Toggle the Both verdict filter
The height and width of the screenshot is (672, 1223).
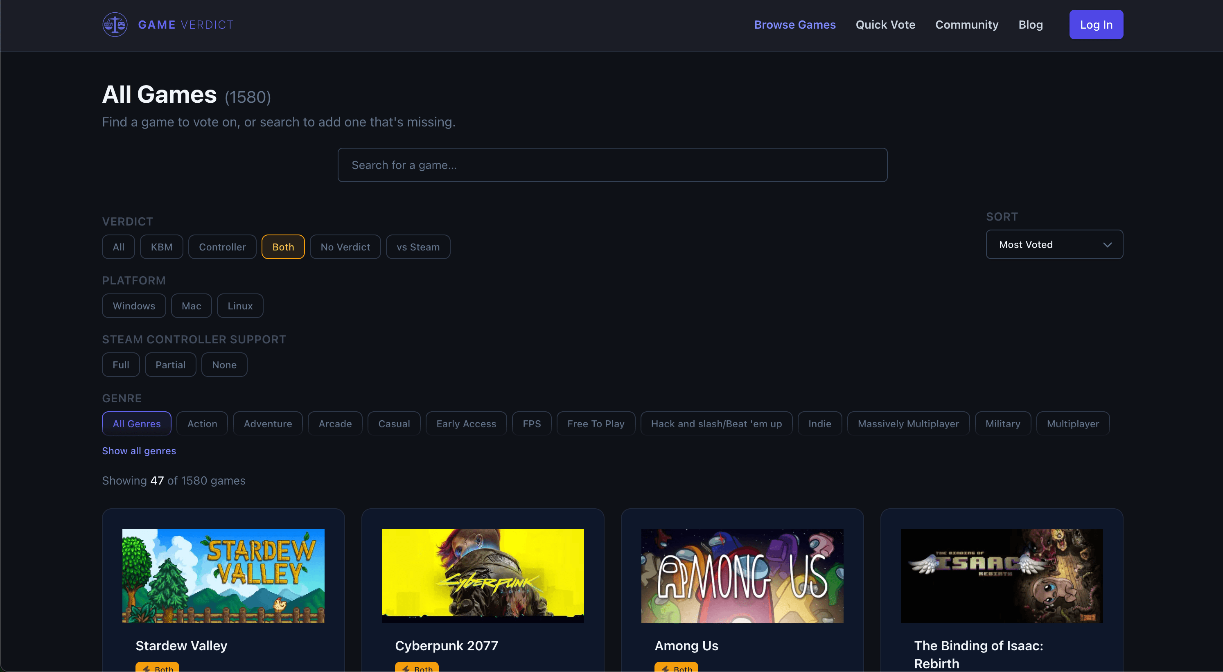pos(283,247)
